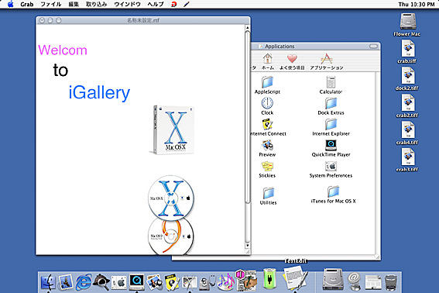Open Finder from the Dock
Image resolution: width=439 pixels, height=293 pixels.
(x=48, y=282)
